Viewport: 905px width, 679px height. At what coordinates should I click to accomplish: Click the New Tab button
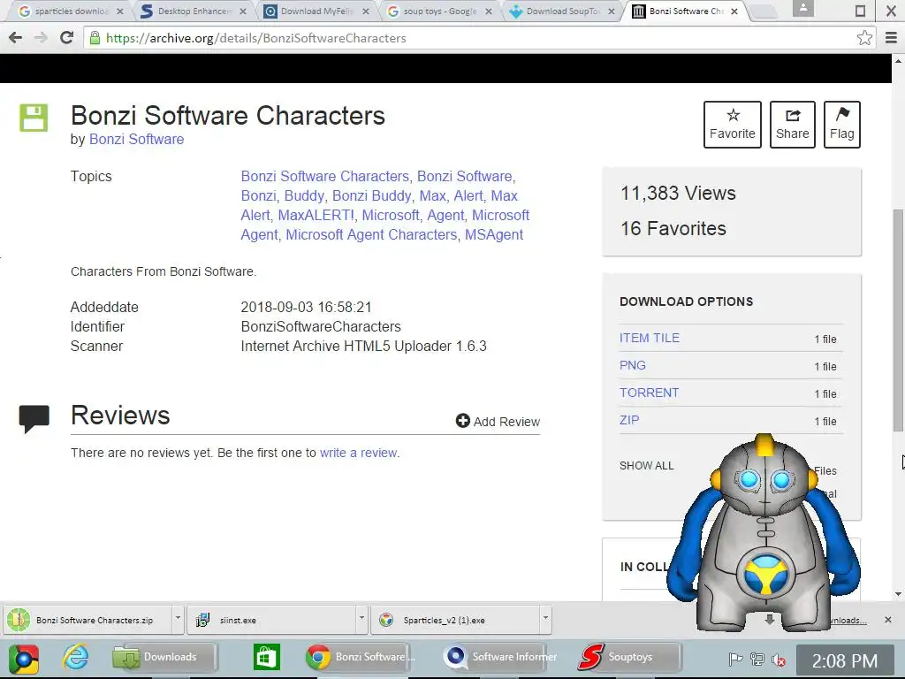pyautogui.click(x=765, y=11)
